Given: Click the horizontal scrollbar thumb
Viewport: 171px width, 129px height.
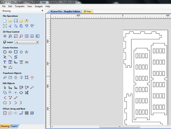Looking at the screenshot, I should pyautogui.click(x=120, y=127).
